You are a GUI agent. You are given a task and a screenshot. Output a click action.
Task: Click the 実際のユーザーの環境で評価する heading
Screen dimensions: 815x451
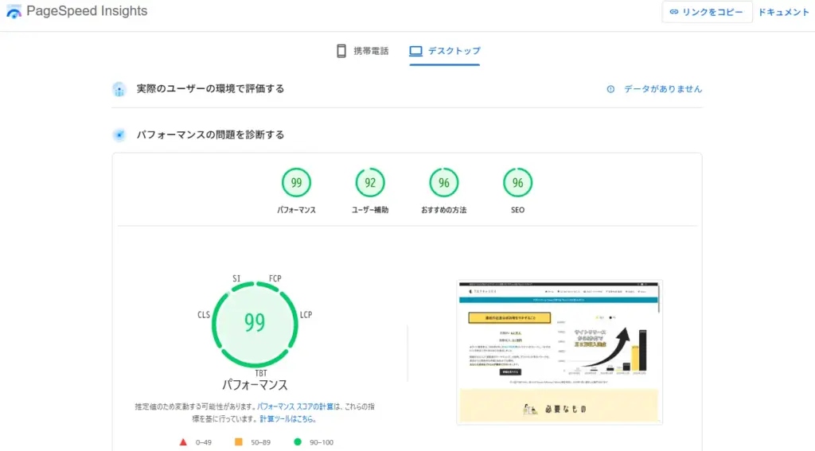(x=210, y=89)
